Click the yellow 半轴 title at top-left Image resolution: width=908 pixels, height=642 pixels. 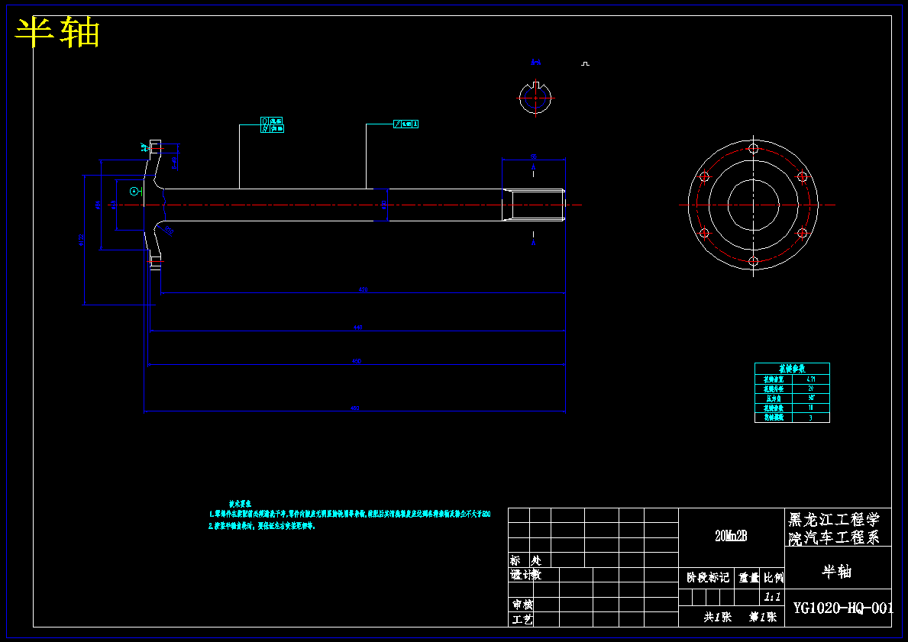(57, 33)
